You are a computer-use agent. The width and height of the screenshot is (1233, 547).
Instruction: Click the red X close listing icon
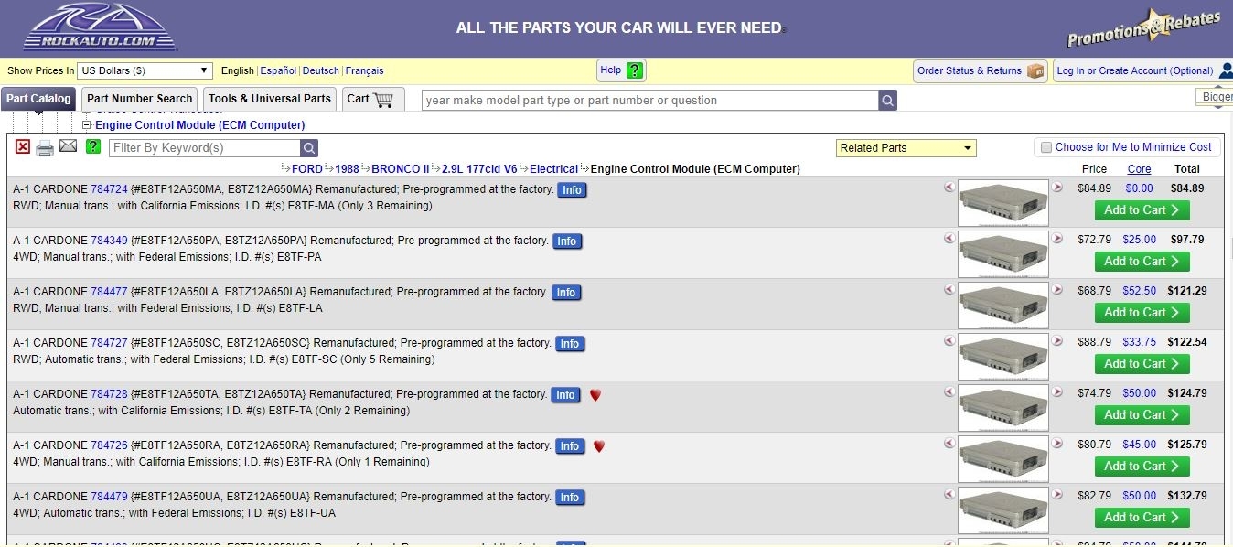(23, 147)
